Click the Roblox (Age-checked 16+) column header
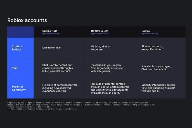 [150, 32]
